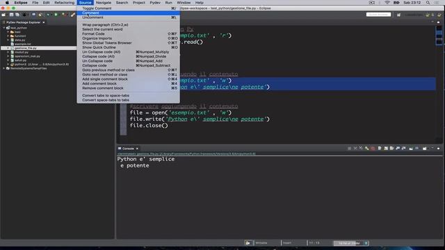The image size is (445, 250).
Task: Click 'e potente' in Console output
Action: coord(135,165)
